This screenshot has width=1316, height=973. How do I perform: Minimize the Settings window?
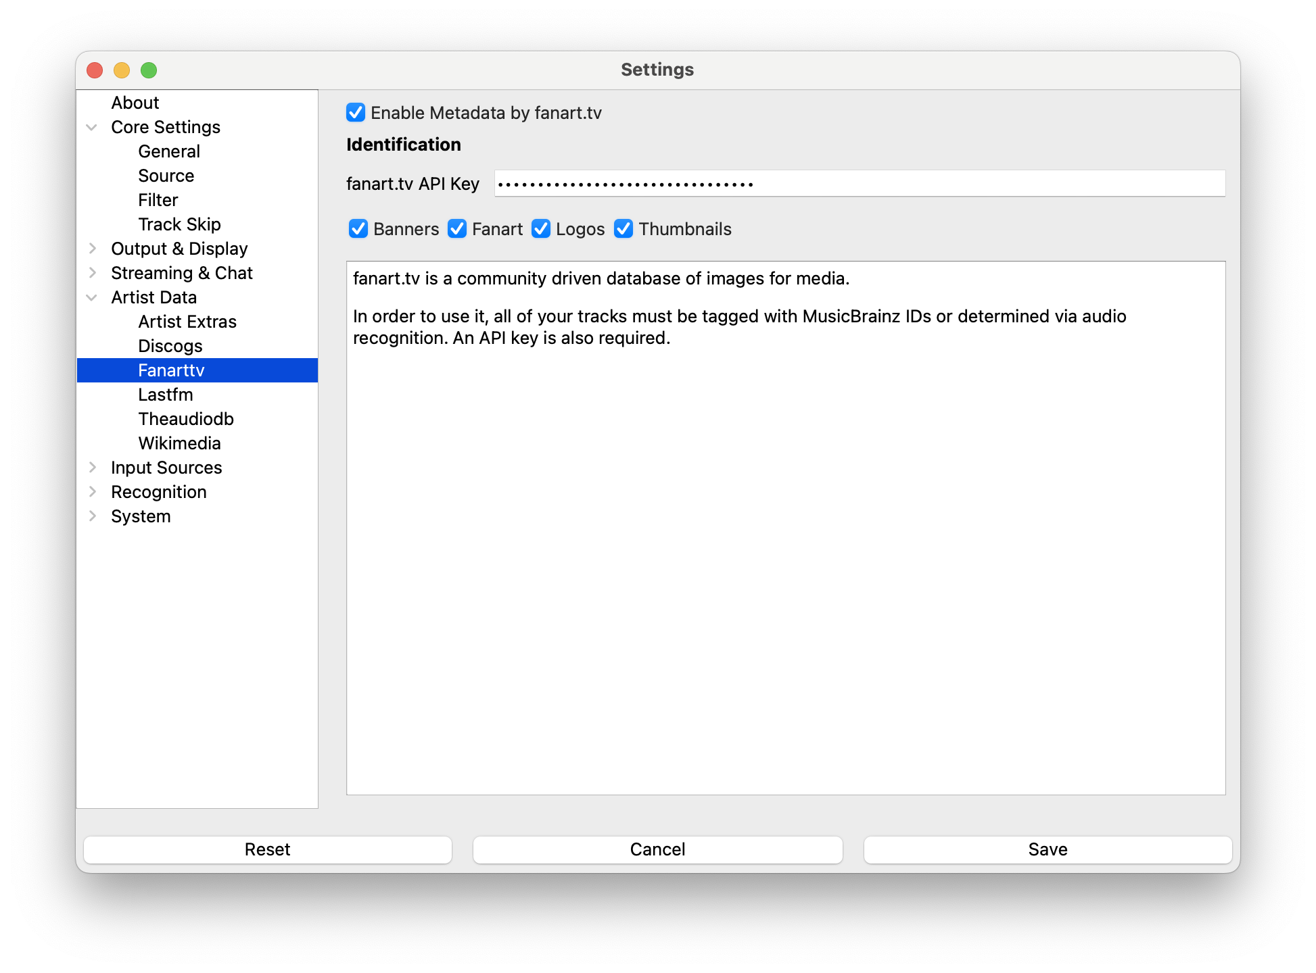pyautogui.click(x=122, y=70)
